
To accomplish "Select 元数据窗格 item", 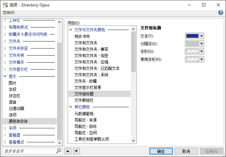I will (84, 114).
